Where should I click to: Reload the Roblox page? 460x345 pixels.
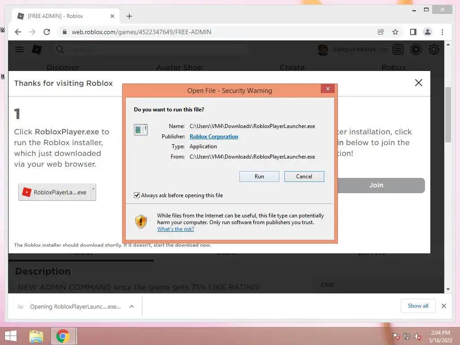tap(47, 32)
